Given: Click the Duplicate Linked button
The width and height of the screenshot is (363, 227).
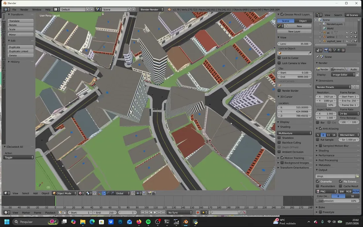Looking at the screenshot, I should (20, 51).
